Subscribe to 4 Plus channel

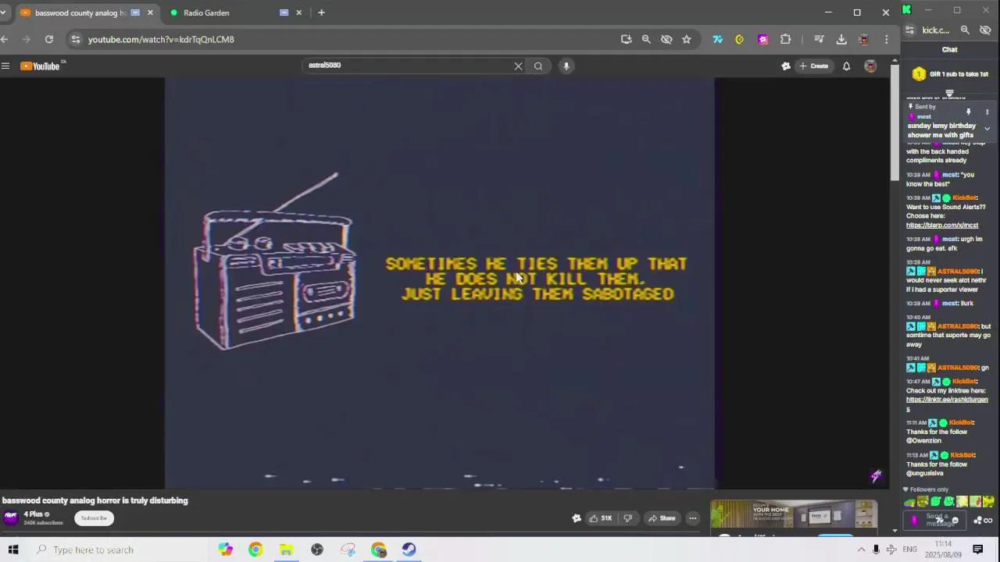(94, 518)
